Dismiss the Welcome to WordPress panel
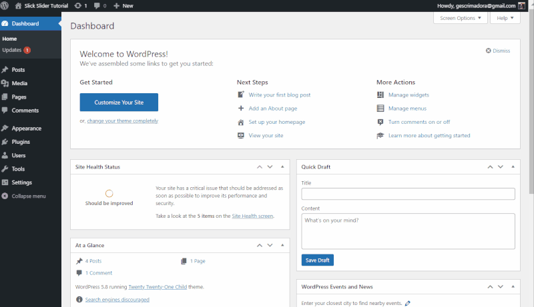Screen dimensions: 534x307 coord(497,51)
